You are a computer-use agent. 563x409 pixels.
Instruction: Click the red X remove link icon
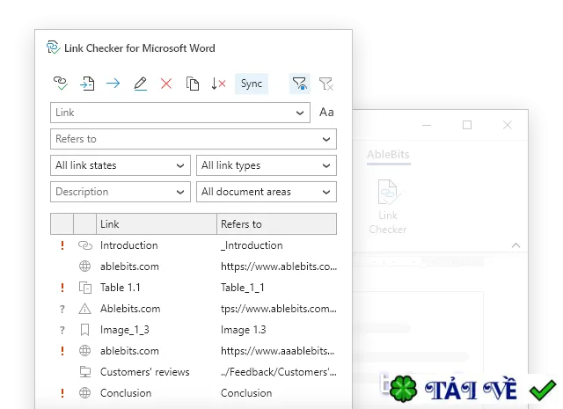coord(166,84)
